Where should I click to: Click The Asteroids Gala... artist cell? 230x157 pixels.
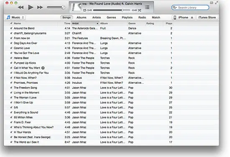pos(85,28)
